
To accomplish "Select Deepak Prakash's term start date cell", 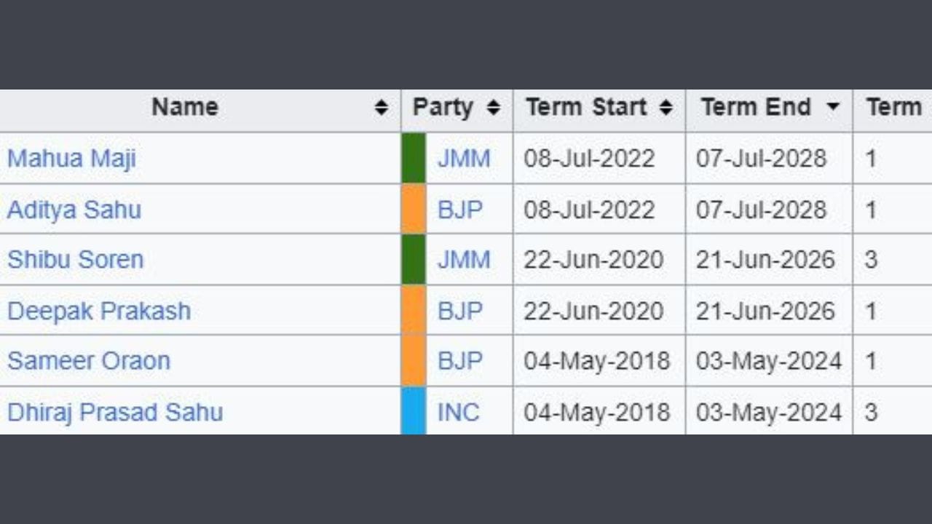I will (593, 311).
